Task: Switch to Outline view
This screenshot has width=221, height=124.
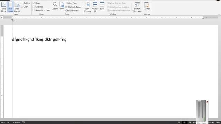Action: [25, 3]
